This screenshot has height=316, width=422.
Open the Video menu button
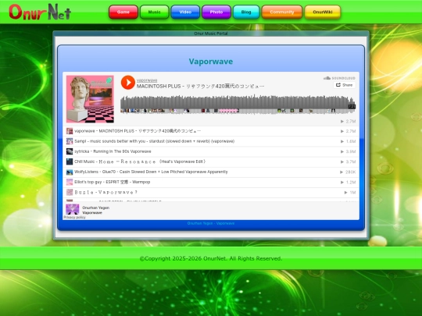185,12
